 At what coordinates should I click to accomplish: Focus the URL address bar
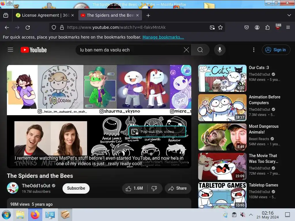[137, 27]
